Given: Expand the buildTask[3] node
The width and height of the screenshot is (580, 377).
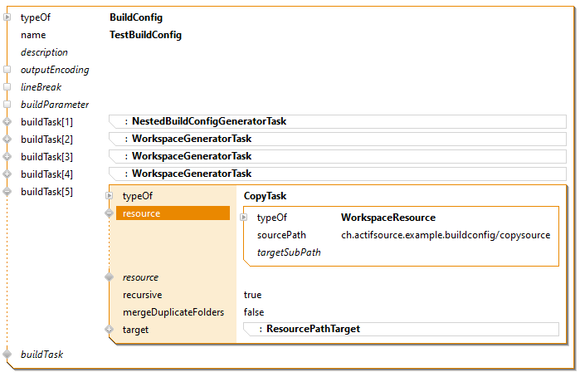Looking at the screenshot, I should click(7, 157).
